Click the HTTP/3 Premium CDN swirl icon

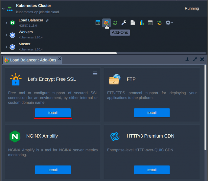[x=115, y=136]
